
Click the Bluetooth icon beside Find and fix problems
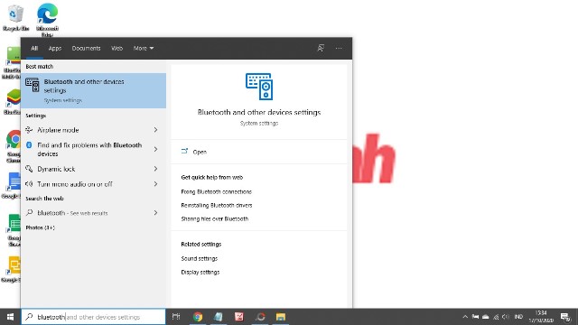(29, 145)
